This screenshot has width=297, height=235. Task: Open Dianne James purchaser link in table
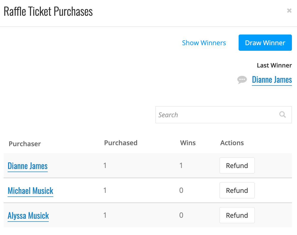tap(28, 166)
